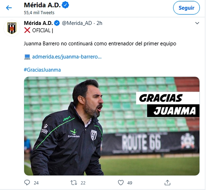Open the #GraciasJuanma hashtag
The width and height of the screenshot is (214, 190).
click(x=42, y=70)
